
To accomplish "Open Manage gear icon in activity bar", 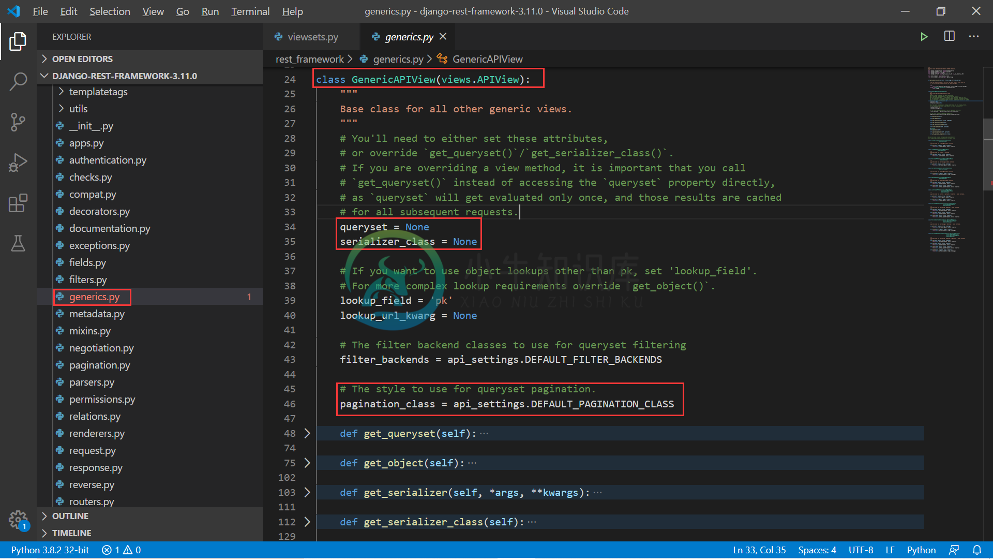I will (x=18, y=520).
